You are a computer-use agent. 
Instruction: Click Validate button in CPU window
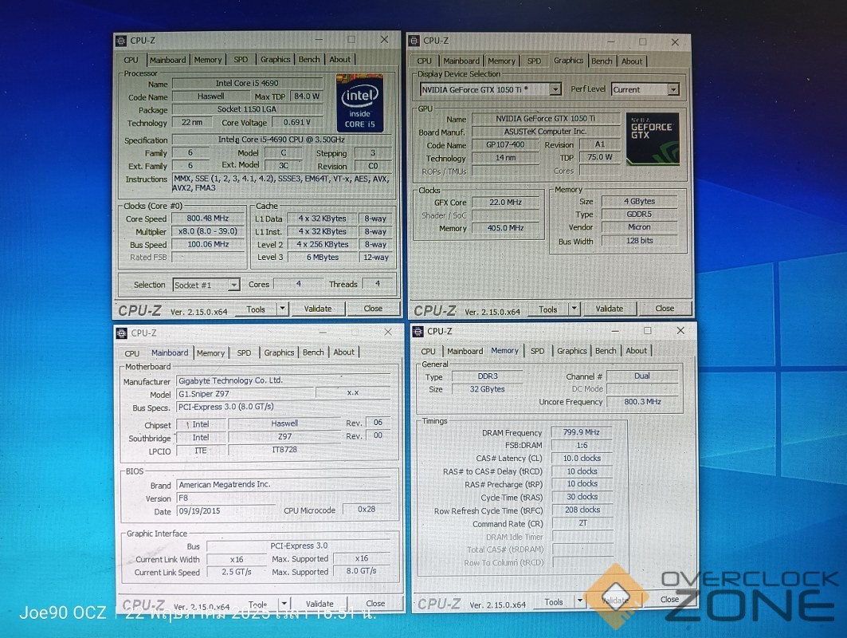pos(318,309)
